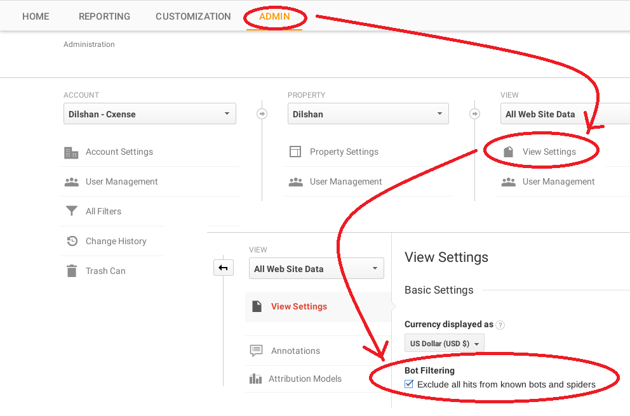
Task: Switch to the ADMIN tab
Action: [274, 16]
